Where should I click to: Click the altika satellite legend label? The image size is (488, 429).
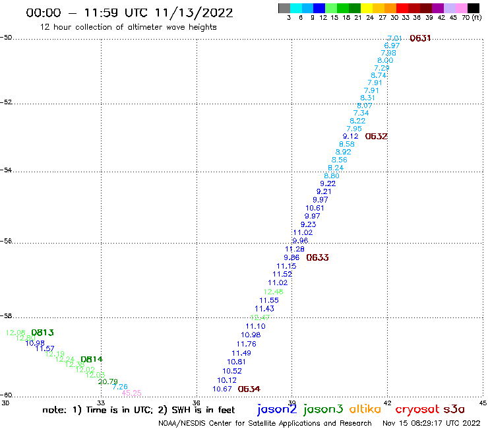pos(365,409)
